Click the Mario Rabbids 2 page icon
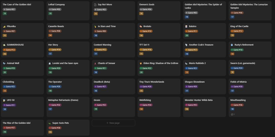 [x=186, y=63]
